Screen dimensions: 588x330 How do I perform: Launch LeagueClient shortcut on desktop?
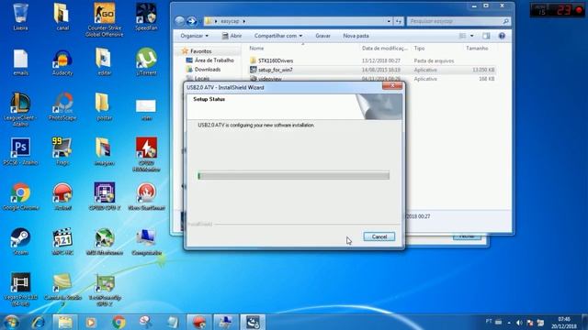(20, 109)
